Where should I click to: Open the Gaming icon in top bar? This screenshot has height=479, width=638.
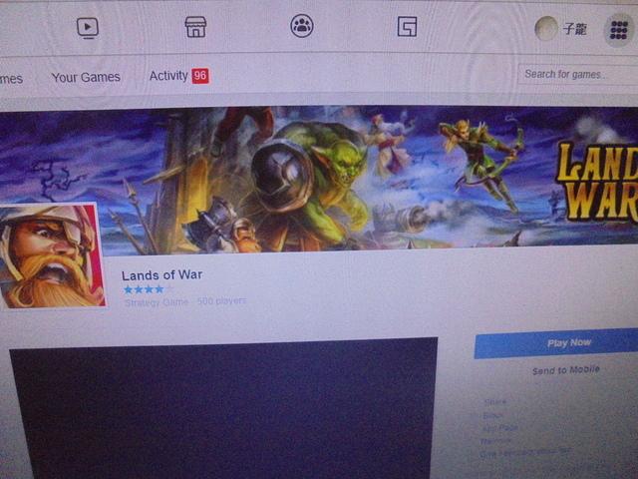click(x=407, y=27)
